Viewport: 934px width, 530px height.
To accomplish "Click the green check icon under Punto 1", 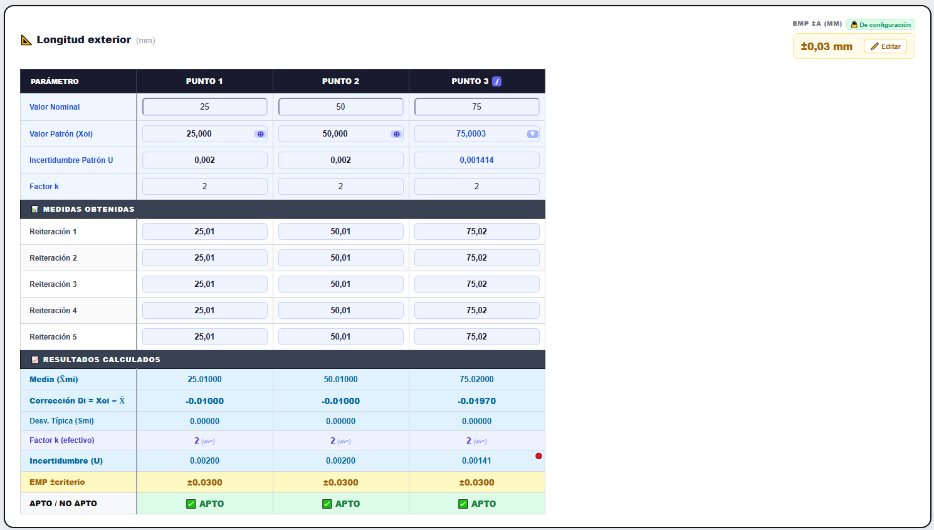I will [191, 504].
